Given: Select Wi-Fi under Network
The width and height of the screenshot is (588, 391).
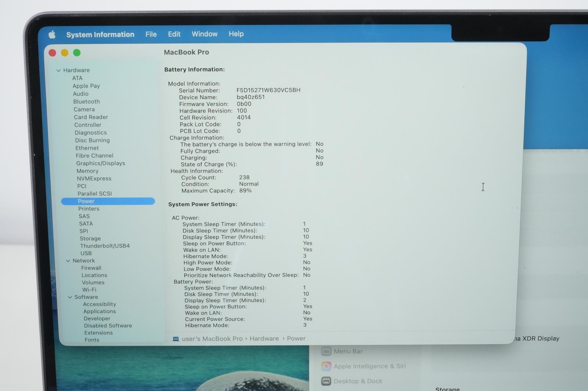Looking at the screenshot, I should 89,289.
